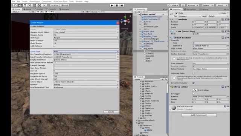The height and width of the screenshot is (136, 241).
Task: Toggle the Static checkbox
Action: pos(220,13)
